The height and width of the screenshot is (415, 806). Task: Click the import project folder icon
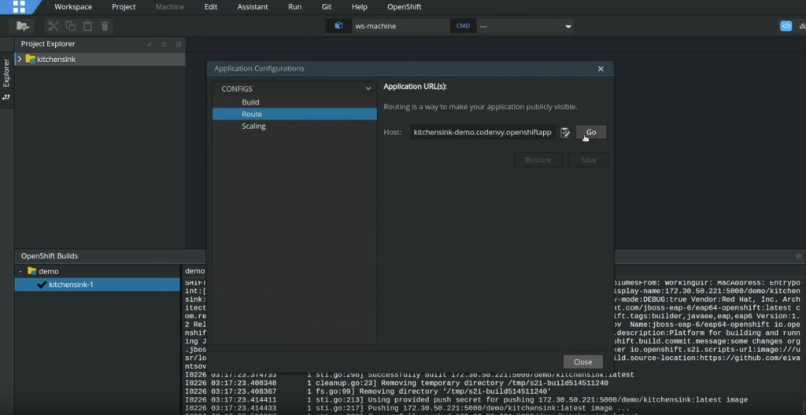click(23, 26)
